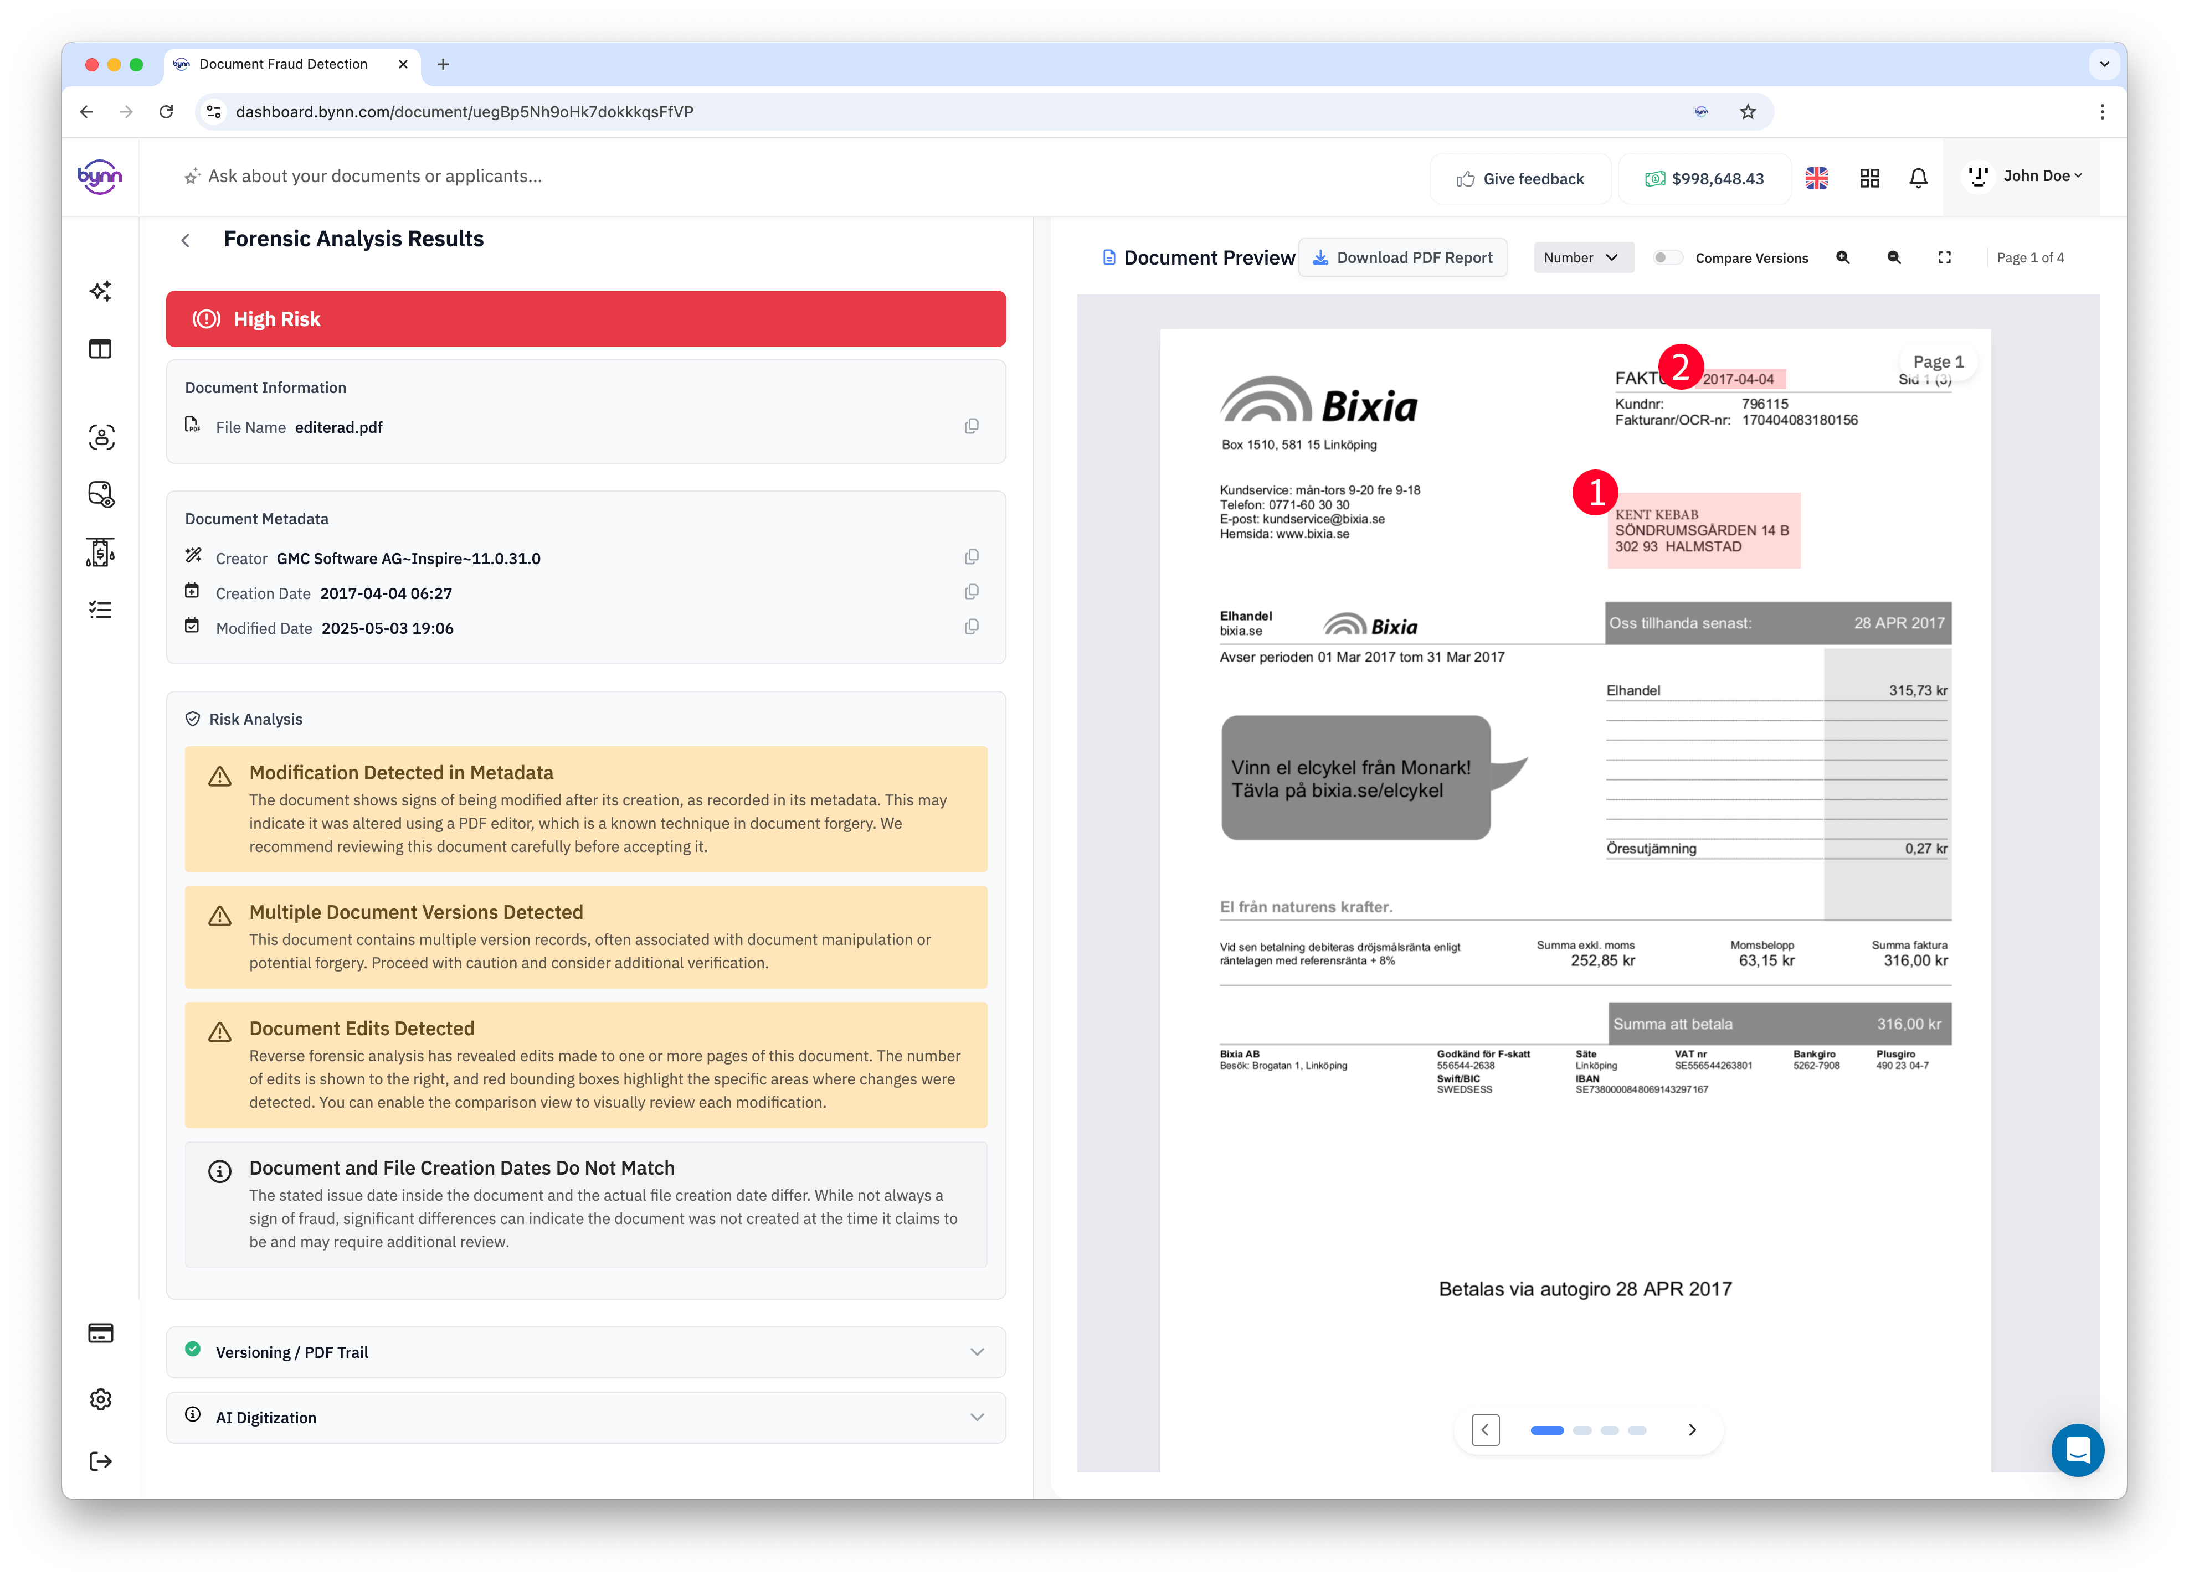
Task: Open the settings gear in sidebar
Action: tap(100, 1399)
